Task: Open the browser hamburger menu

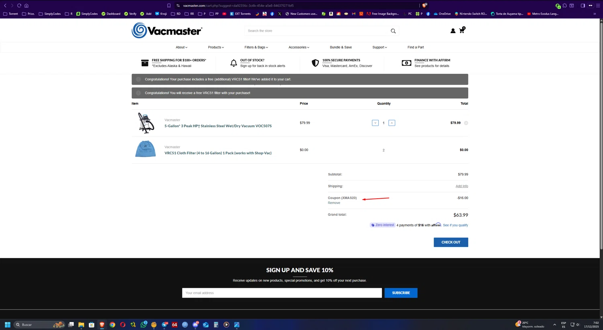Action: coord(598,6)
